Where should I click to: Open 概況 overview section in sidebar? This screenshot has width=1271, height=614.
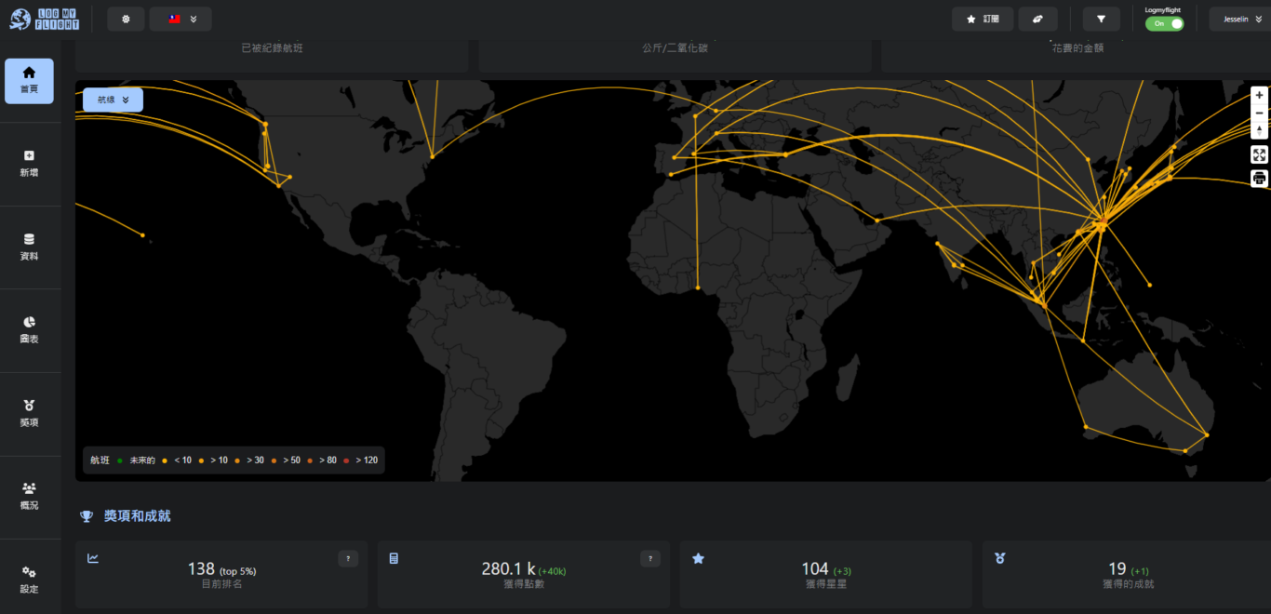(29, 497)
